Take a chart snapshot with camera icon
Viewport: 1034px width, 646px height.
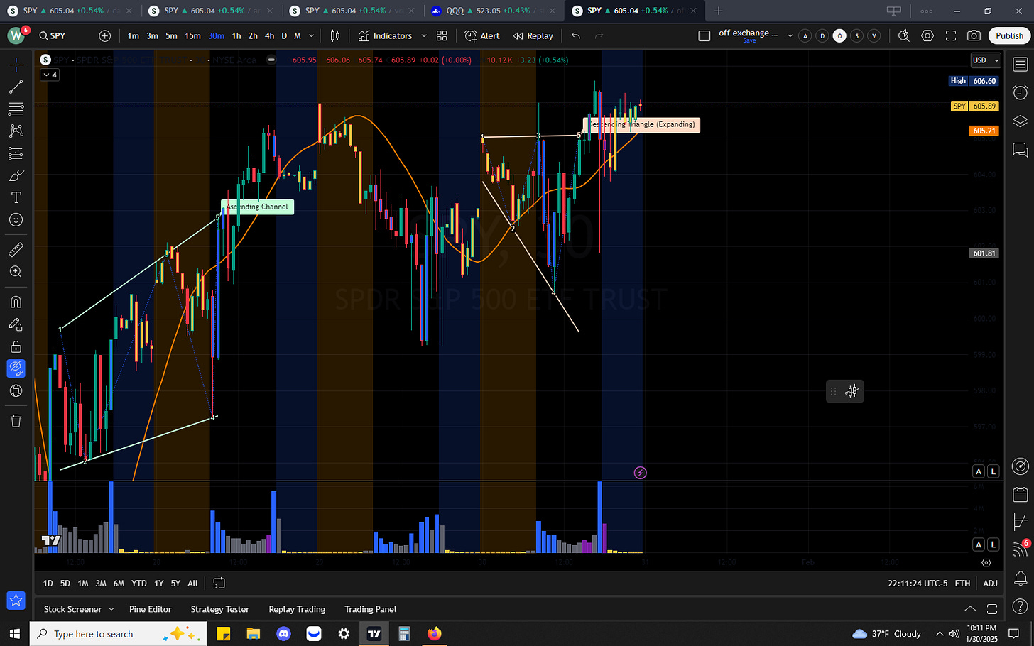[x=974, y=35]
